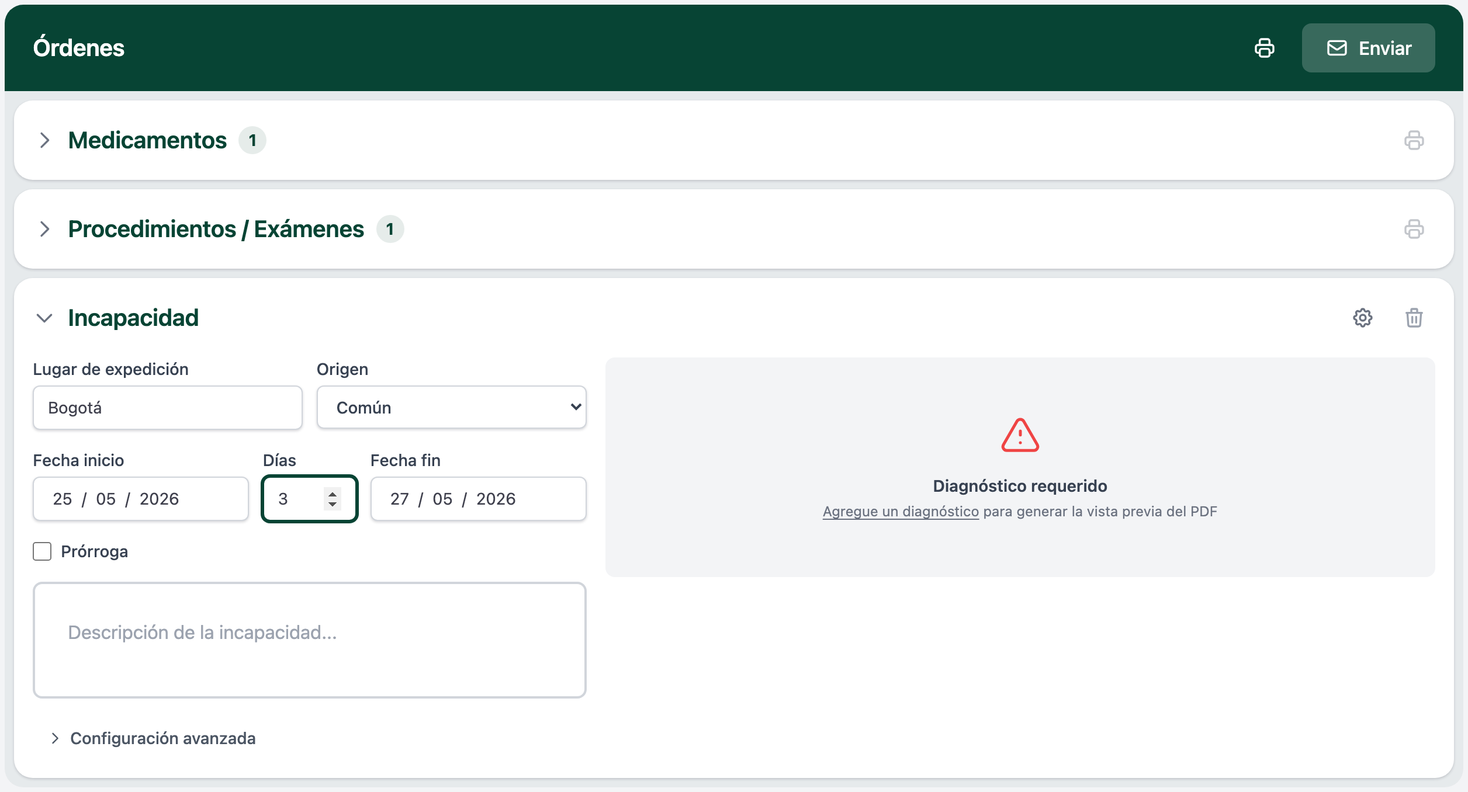The image size is (1468, 792).
Task: Focus the Lugar de expedición field
Action: (x=168, y=407)
